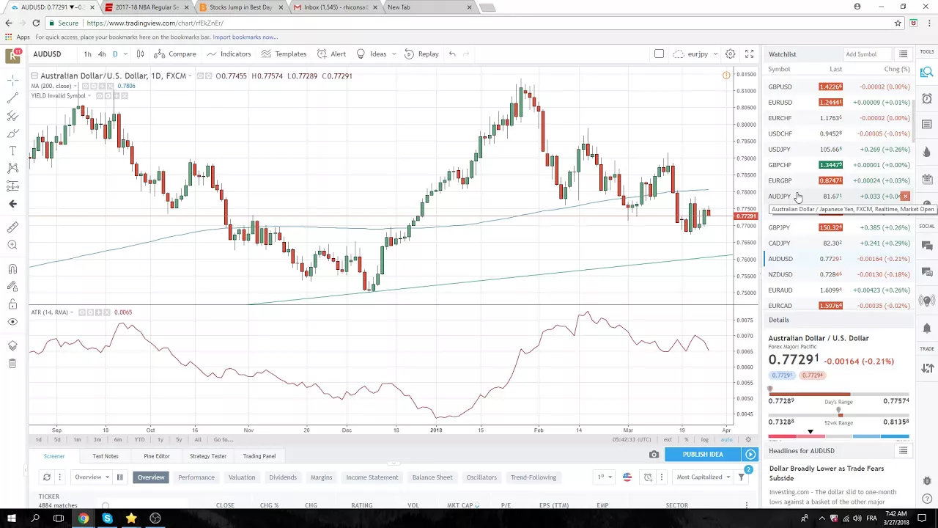
Task: Set date range to 1d
Action: (39, 439)
